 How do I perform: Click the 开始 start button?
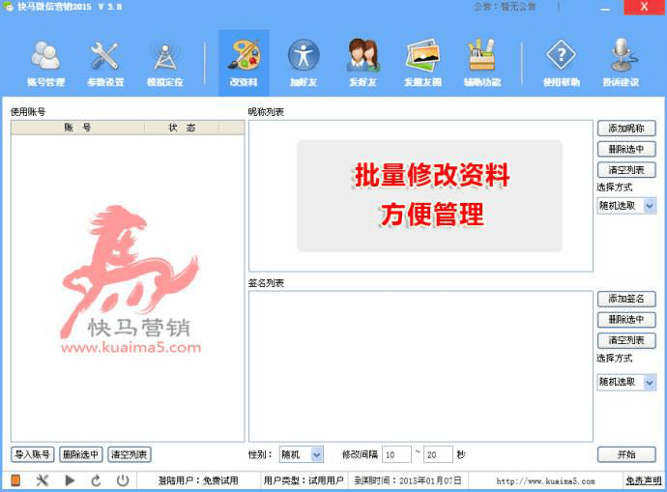pyautogui.click(x=626, y=454)
